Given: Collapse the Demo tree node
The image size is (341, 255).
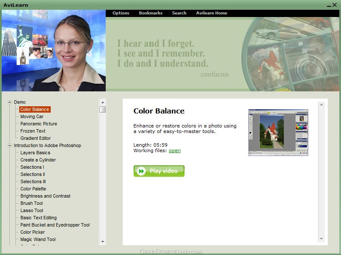Looking at the screenshot, I should tap(9, 102).
